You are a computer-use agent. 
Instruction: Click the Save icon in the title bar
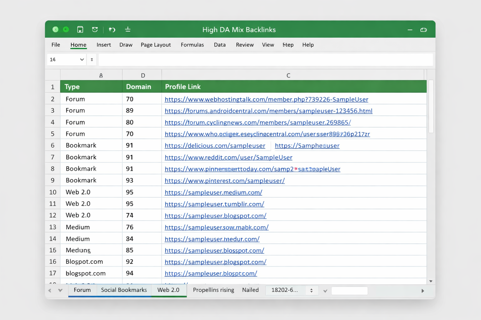[80, 29]
